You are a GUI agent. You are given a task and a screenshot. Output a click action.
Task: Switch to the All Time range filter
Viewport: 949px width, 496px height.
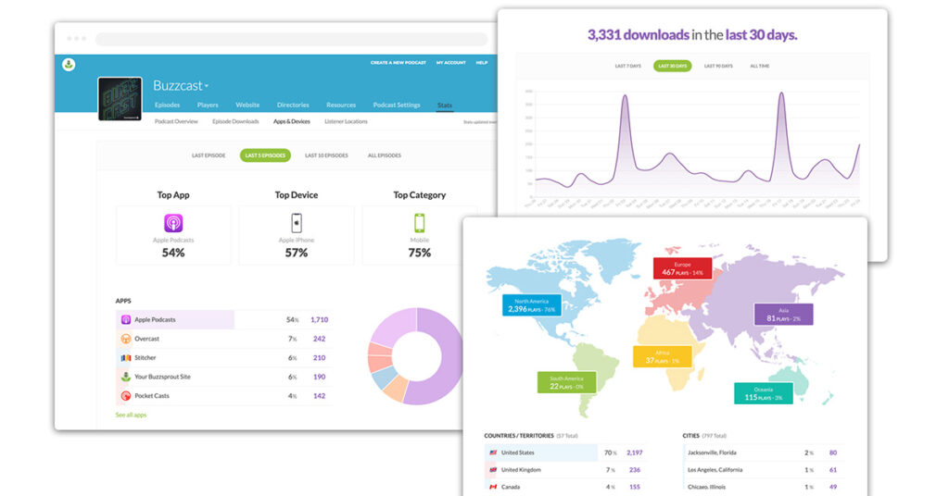click(x=759, y=67)
